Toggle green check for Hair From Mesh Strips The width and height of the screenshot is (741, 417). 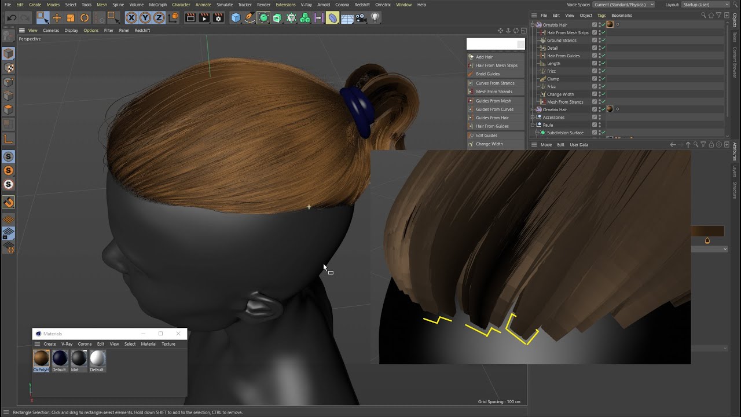pos(603,32)
